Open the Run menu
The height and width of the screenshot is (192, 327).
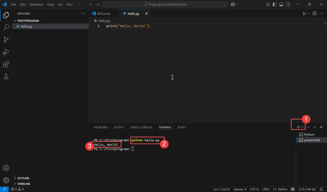tap(69, 4)
